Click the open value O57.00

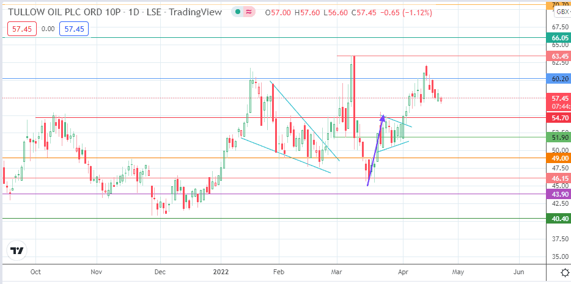[x=278, y=13]
